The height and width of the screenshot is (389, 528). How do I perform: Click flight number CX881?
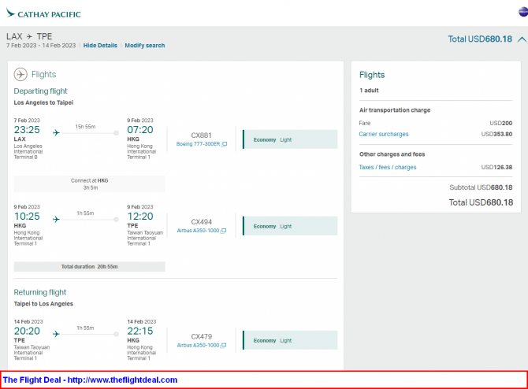pos(202,135)
